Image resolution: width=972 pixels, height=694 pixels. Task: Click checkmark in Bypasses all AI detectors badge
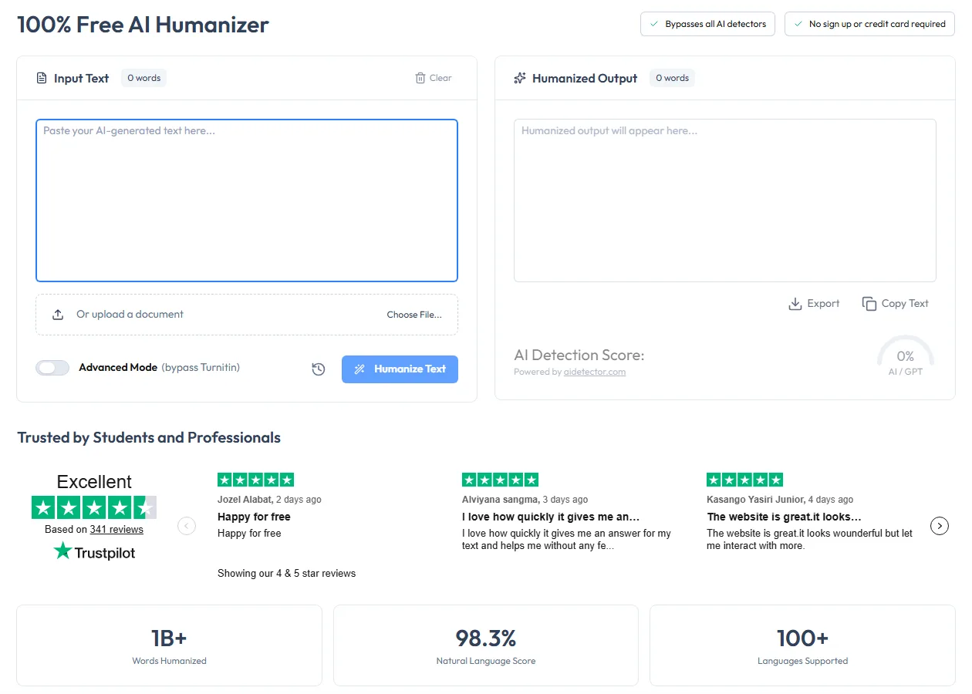coord(653,24)
